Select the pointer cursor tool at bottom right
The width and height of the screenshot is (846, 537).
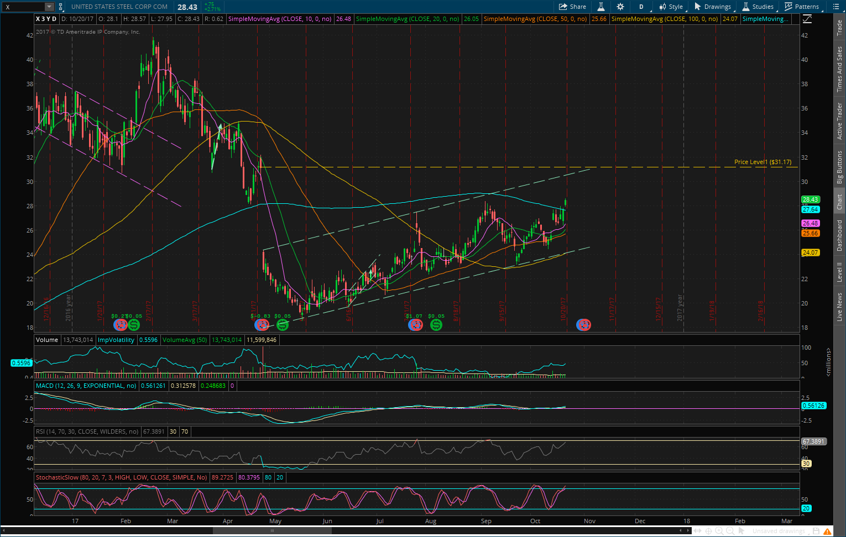(x=741, y=531)
